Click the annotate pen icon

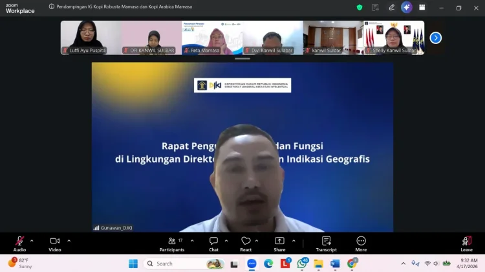(392, 7)
